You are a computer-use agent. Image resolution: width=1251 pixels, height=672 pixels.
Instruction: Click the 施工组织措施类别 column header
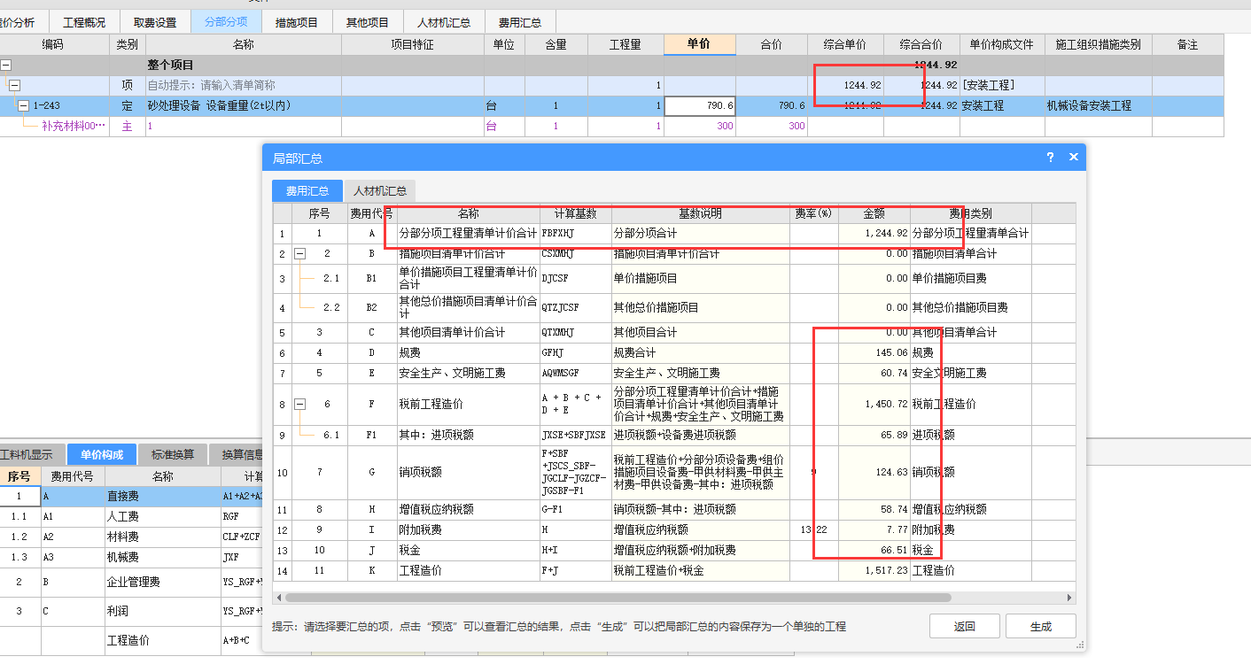1099,44
